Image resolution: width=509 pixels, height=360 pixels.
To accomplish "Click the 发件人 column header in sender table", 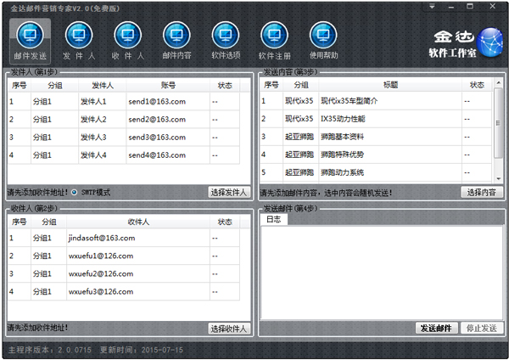I will [103, 86].
